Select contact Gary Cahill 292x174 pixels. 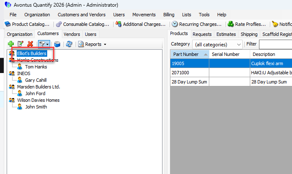click(x=36, y=80)
